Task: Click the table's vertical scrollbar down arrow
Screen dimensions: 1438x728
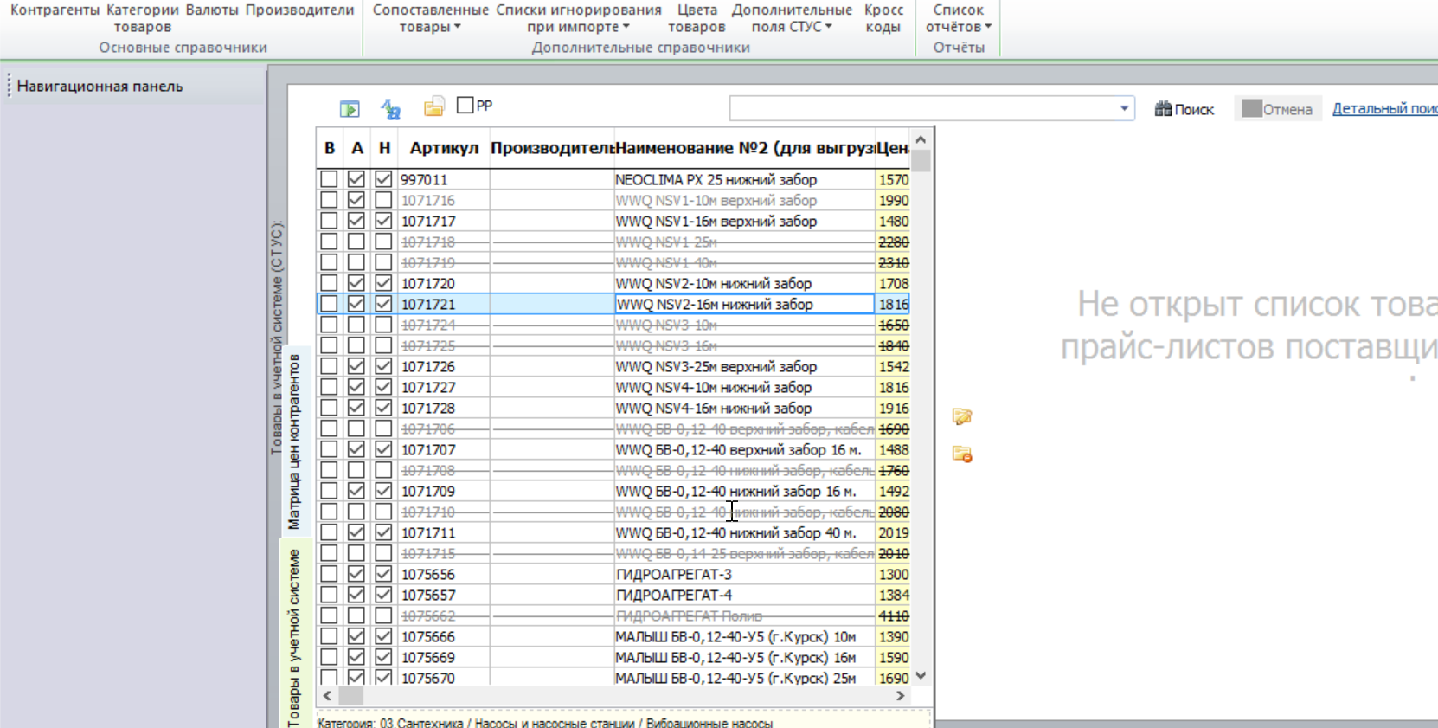Action: pyautogui.click(x=921, y=675)
